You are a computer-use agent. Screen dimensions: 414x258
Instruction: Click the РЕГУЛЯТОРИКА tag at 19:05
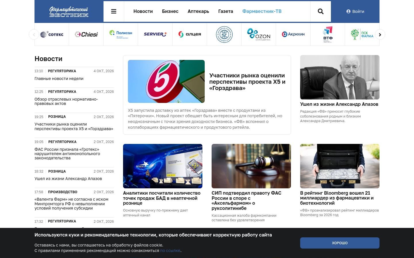(x=62, y=142)
